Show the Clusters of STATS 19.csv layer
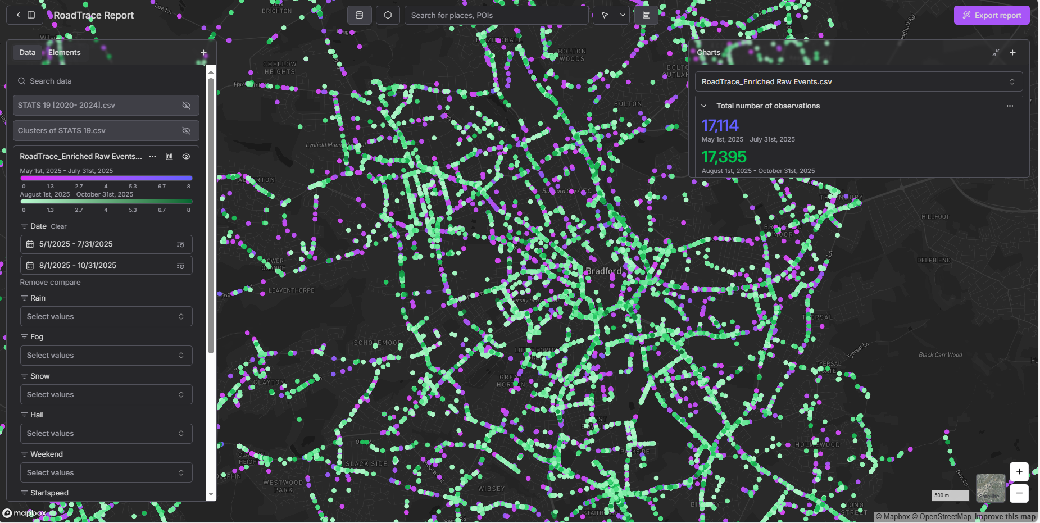The image size is (1040, 523). [x=187, y=130]
